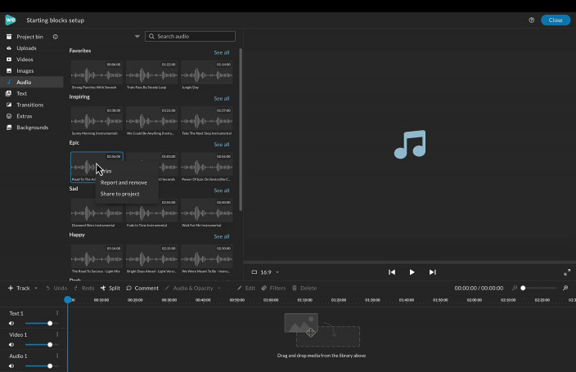Click the Extras sidebar icon
576x372 pixels.
pyautogui.click(x=9, y=116)
